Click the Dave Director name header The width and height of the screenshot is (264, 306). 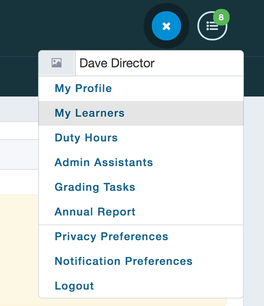click(x=117, y=63)
